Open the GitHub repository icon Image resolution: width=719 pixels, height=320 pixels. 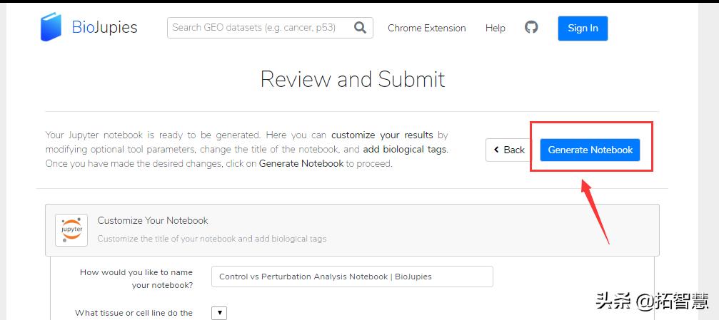click(x=531, y=28)
